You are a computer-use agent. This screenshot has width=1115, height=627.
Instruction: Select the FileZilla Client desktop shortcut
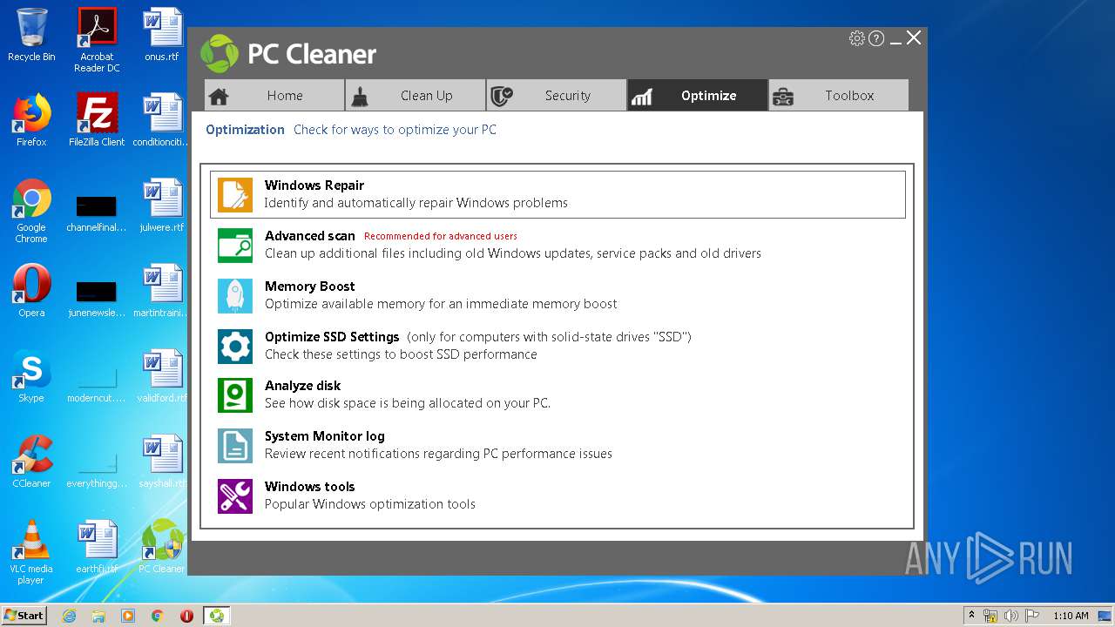click(97, 120)
